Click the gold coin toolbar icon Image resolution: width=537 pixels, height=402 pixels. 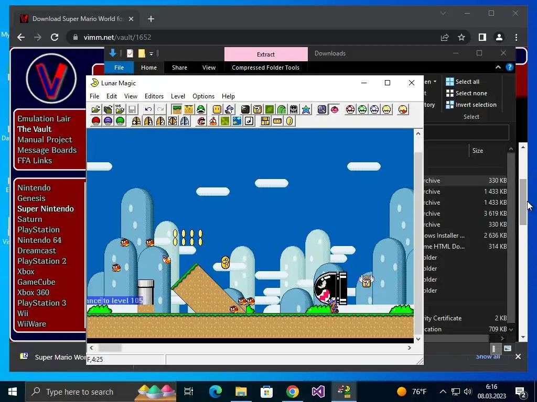(x=289, y=121)
